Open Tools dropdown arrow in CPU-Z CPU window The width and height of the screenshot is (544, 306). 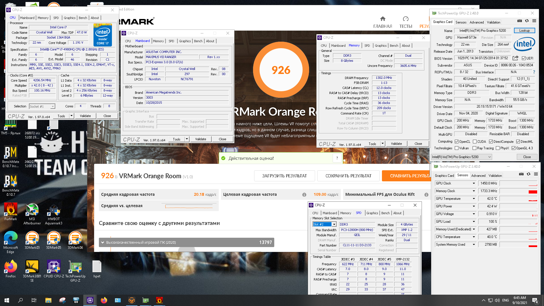pos(71,116)
